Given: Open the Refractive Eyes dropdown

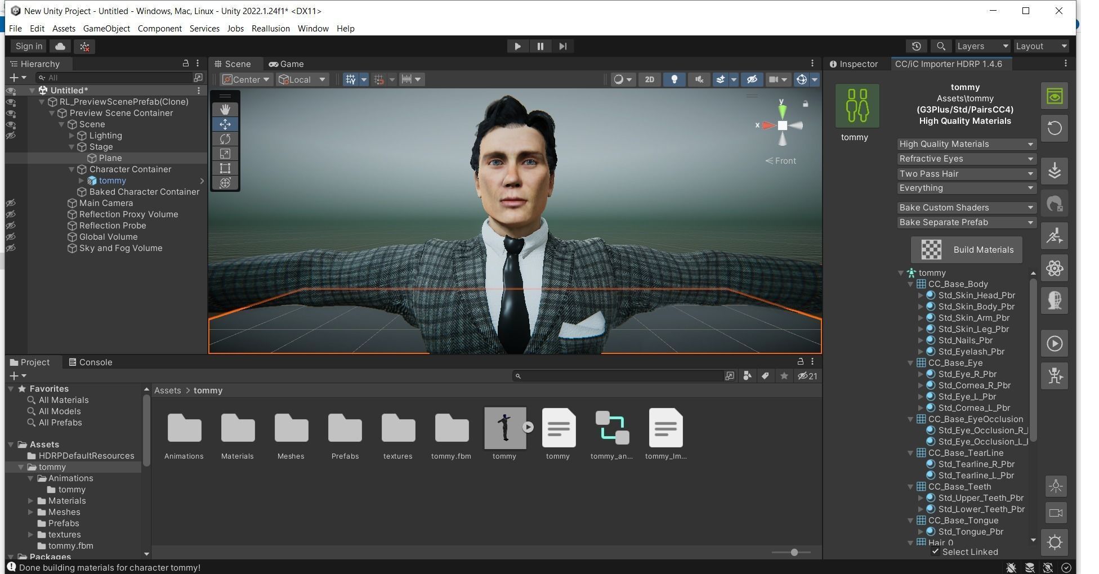Looking at the screenshot, I should [966, 159].
